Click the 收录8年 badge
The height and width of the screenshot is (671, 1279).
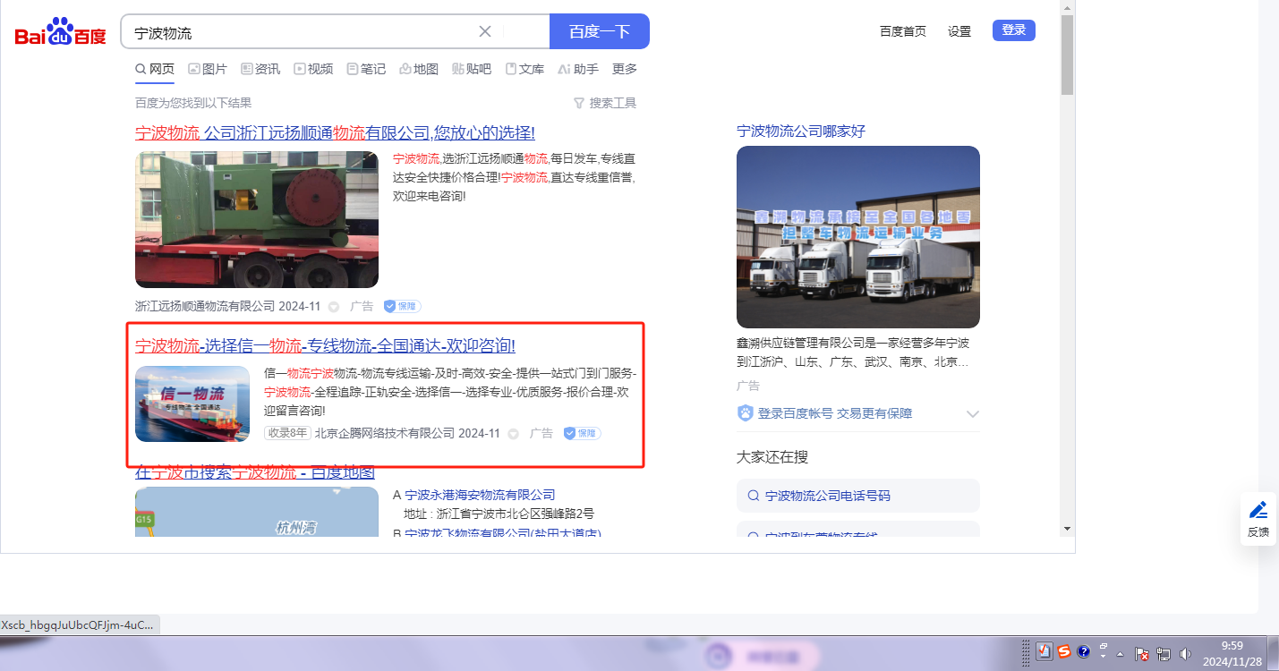[287, 433]
